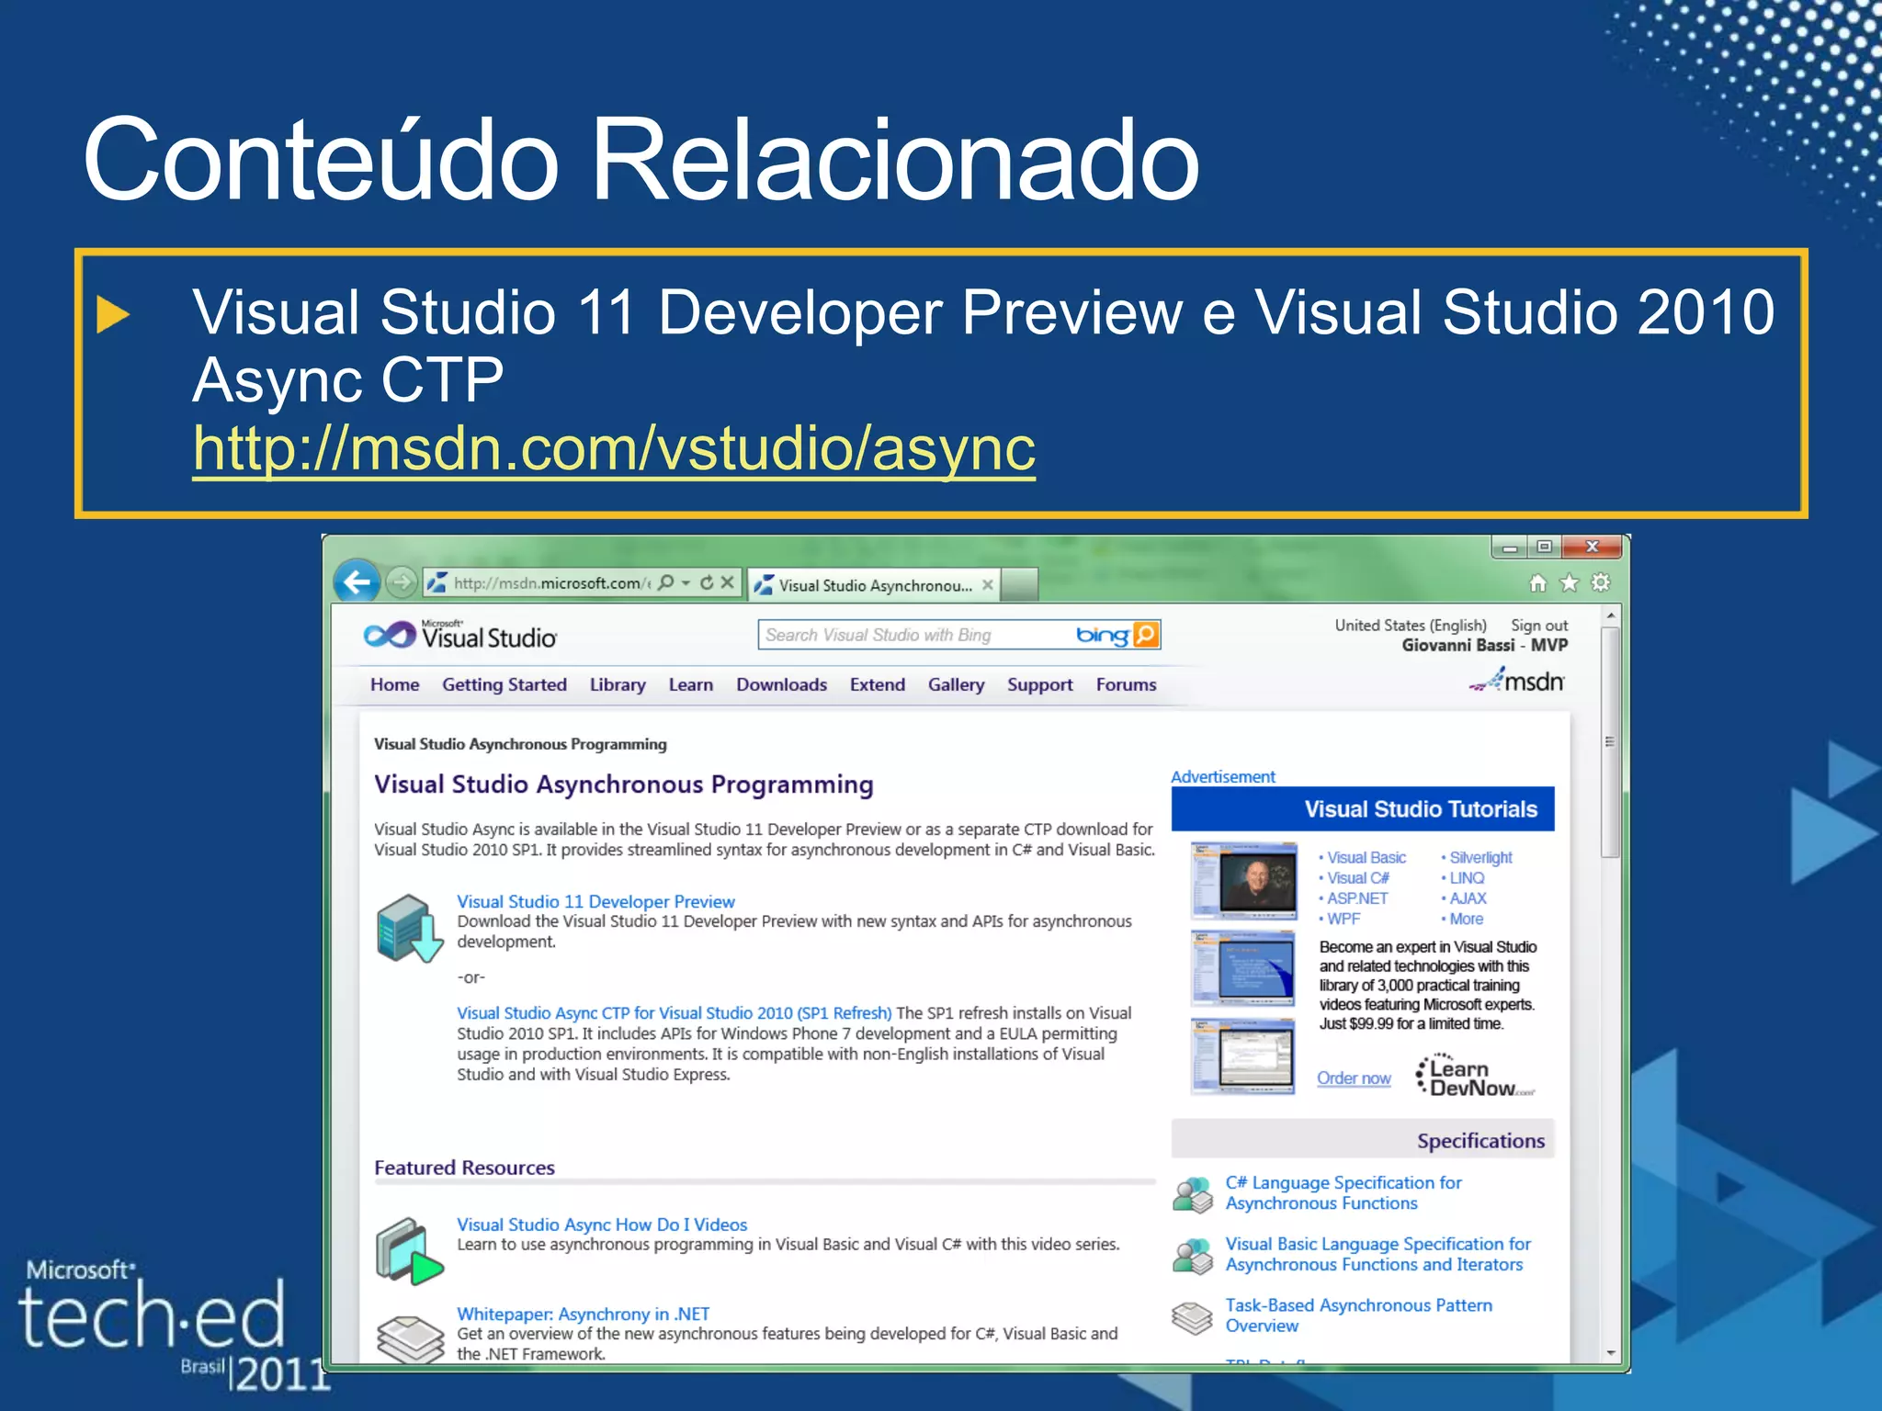Click the video play icon beside How Do I Videos
The height and width of the screenshot is (1411, 1882).
(410, 1251)
